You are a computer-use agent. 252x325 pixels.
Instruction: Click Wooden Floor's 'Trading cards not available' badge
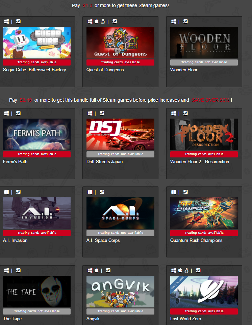pyautogui.click(x=204, y=62)
